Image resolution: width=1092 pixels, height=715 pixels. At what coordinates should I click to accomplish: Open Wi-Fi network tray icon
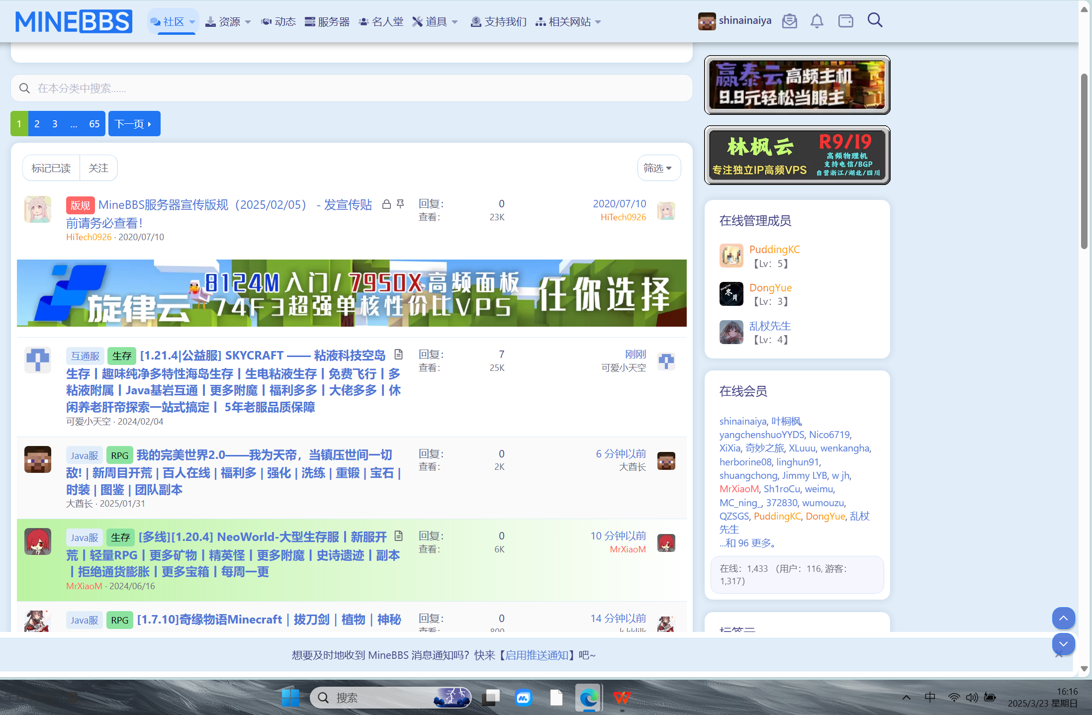point(954,697)
